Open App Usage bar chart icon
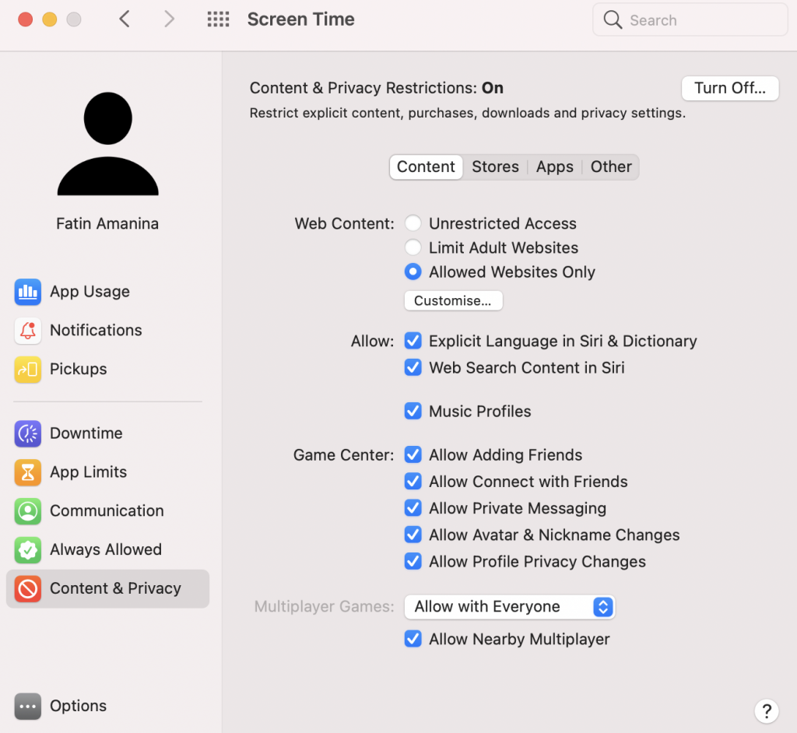 [28, 292]
